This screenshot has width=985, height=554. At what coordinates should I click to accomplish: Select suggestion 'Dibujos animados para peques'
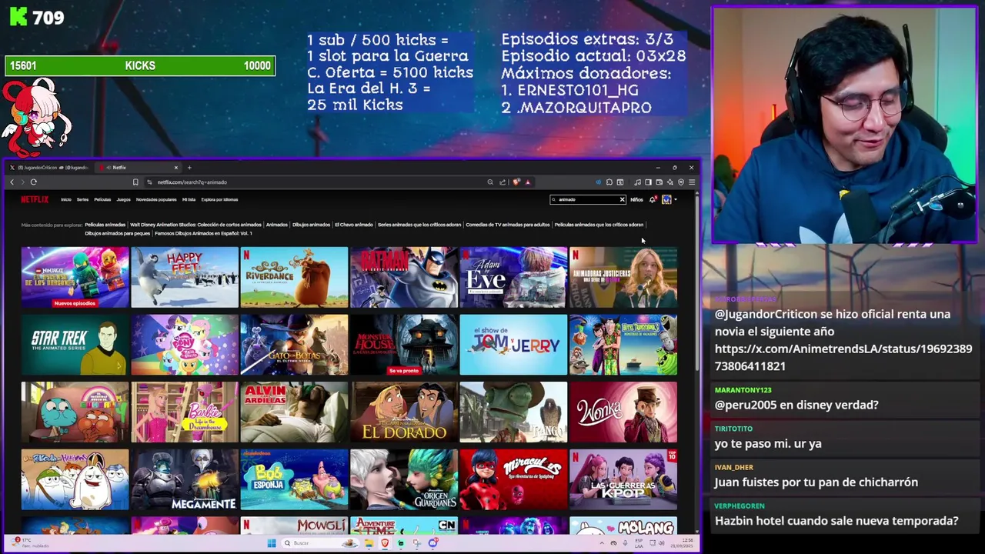click(117, 233)
